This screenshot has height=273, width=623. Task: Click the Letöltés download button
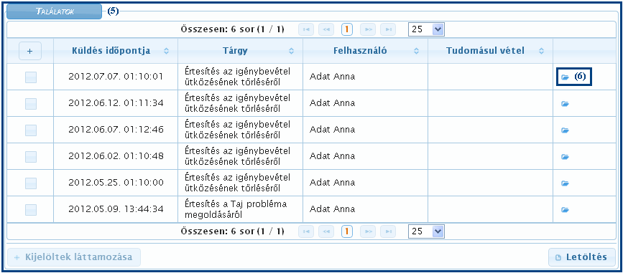pyautogui.click(x=582, y=257)
